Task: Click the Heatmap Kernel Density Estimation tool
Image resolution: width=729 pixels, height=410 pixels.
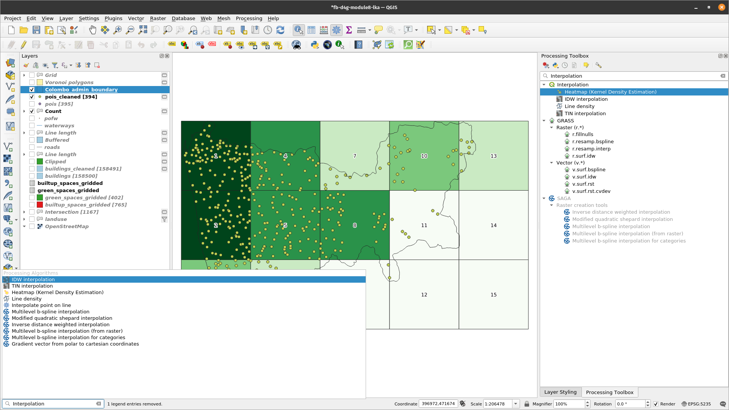Action: pos(611,91)
